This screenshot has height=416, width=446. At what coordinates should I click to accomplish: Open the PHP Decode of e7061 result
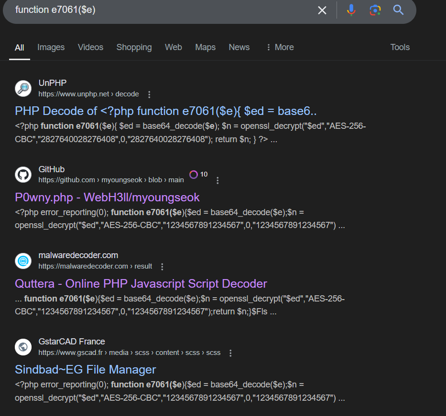(165, 111)
